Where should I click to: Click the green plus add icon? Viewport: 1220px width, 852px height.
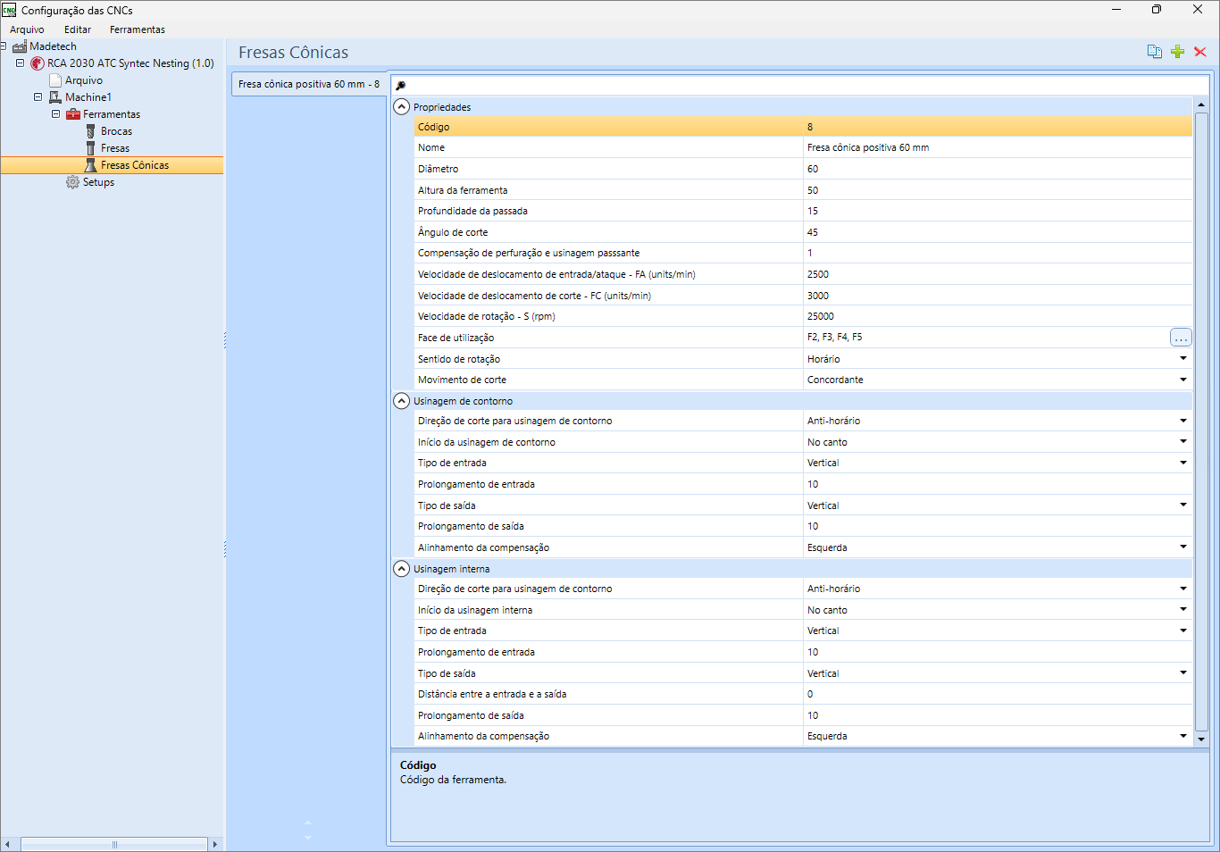click(1177, 52)
